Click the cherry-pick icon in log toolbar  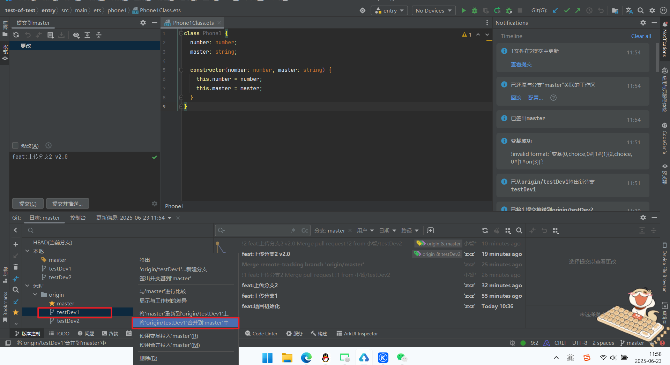point(497,230)
